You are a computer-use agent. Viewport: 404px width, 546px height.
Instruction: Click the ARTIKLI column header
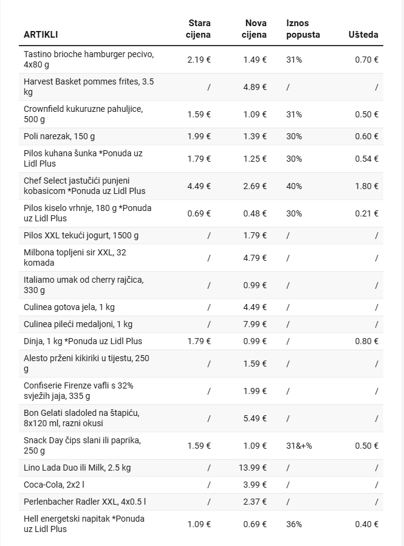point(41,35)
